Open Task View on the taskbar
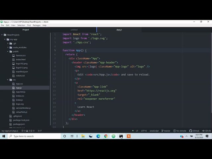The image size is (212, 159). coord(72,136)
